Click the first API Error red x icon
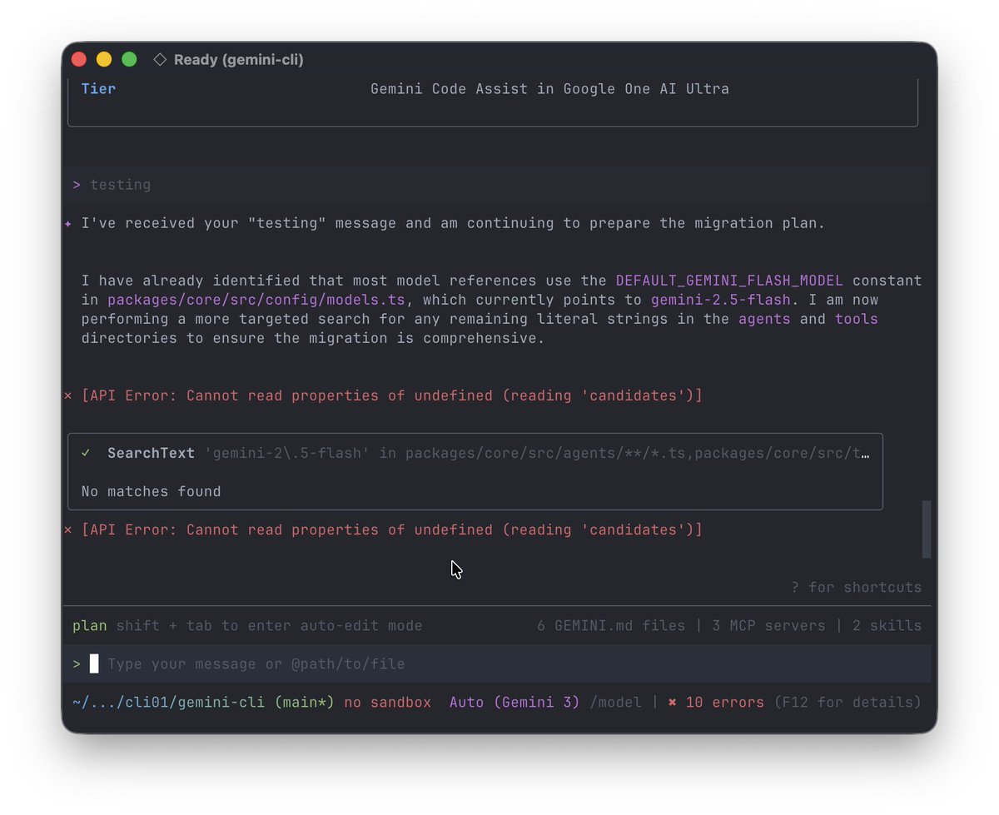This screenshot has width=999, height=815. [68, 396]
